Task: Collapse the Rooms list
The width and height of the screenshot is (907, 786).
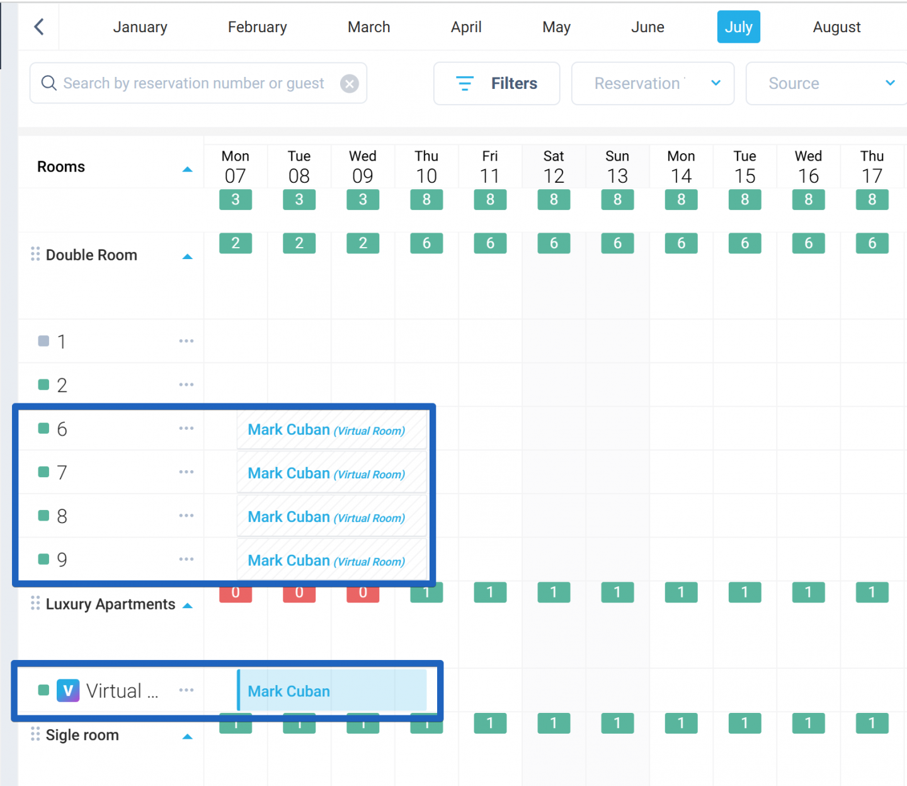Action: (x=187, y=169)
